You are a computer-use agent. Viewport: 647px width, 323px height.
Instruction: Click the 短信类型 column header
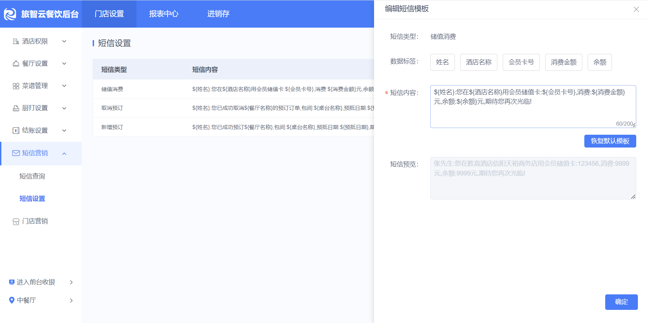click(114, 70)
